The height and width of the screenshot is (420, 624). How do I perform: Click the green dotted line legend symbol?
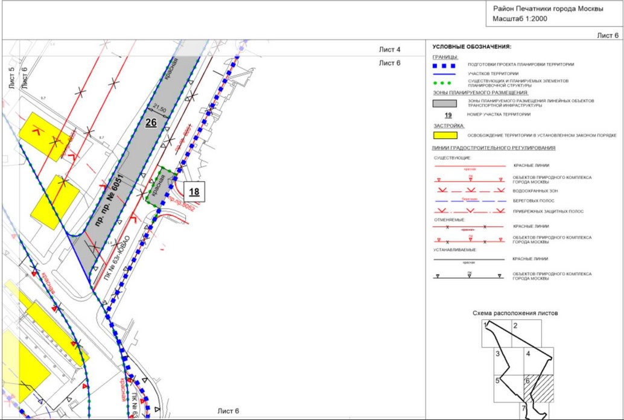point(443,83)
